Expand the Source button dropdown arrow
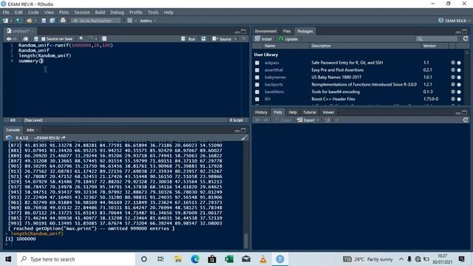Image resolution: width=473 pixels, height=266 pixels. (x=236, y=39)
